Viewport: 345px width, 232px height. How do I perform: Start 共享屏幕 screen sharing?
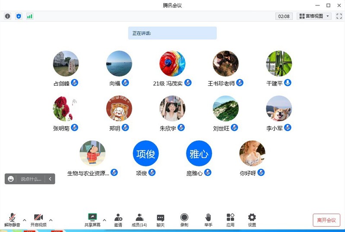(x=93, y=220)
